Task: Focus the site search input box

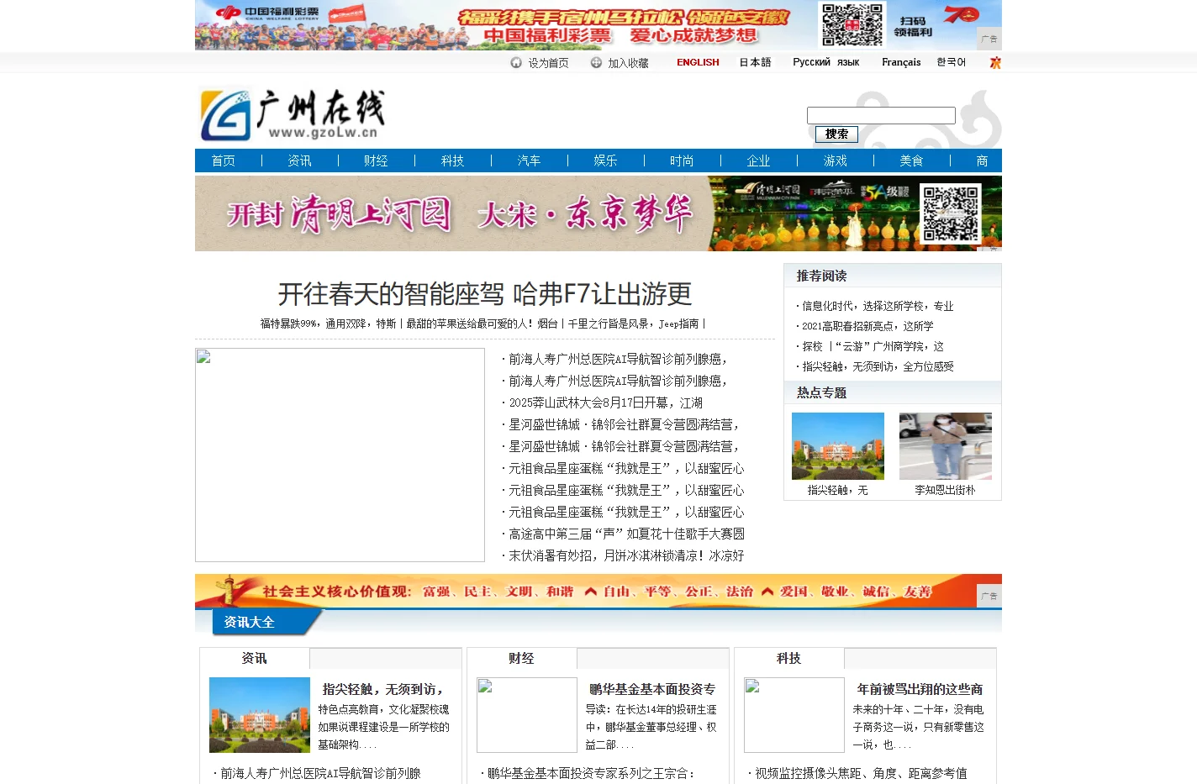Action: 881,115
